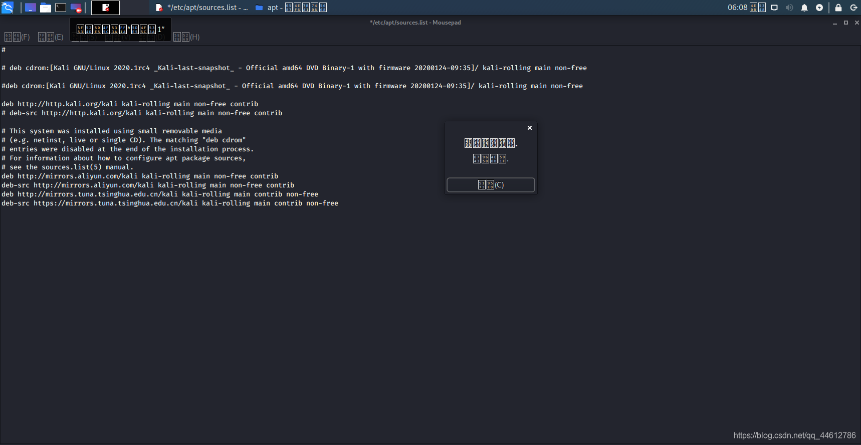Image resolution: width=861 pixels, height=445 pixels.
Task: Maximize the Mousepad window
Action: point(846,23)
